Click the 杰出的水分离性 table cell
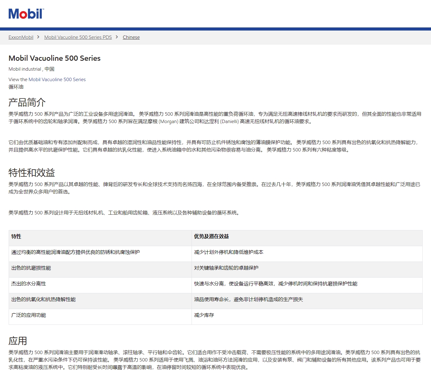This screenshot has height=380, width=431. click(x=100, y=285)
